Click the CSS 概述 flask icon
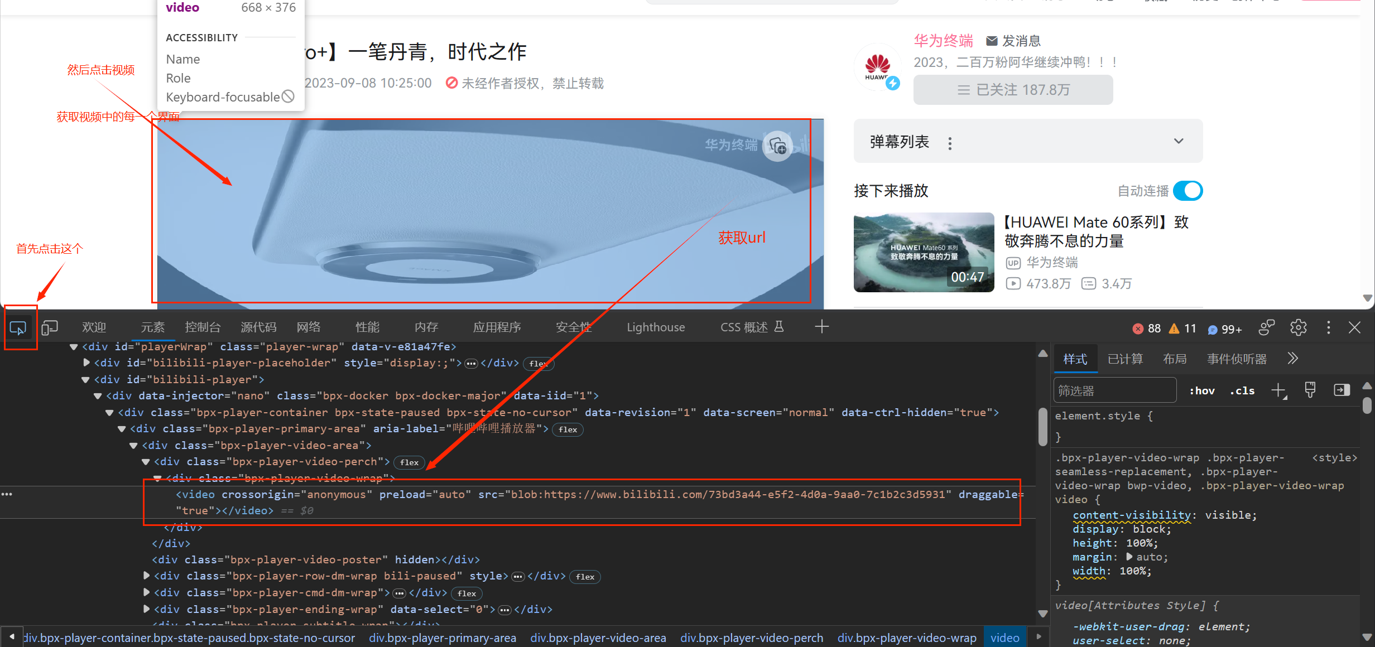The width and height of the screenshot is (1375, 647). tap(779, 327)
